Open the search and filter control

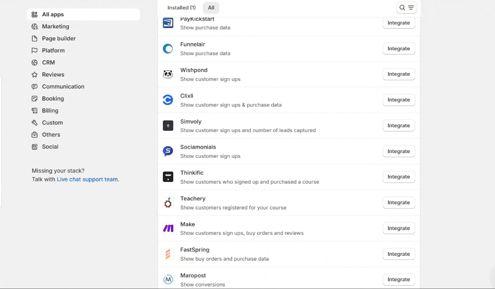click(406, 8)
